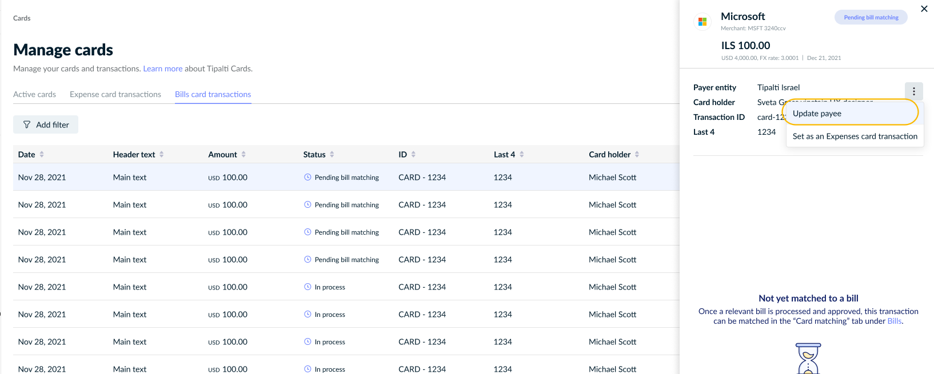Click the Manage cards page heading

pyautogui.click(x=63, y=50)
